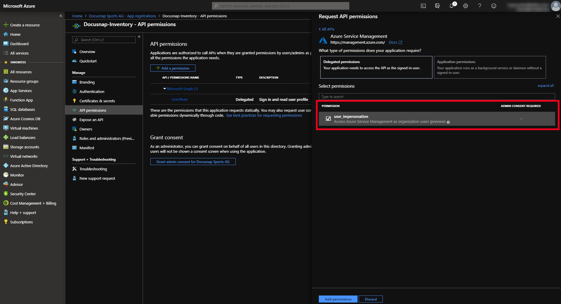Viewport: 561px width, 304px height.
Task: Click the info icon beside user_impersonation description
Action: 448,122
